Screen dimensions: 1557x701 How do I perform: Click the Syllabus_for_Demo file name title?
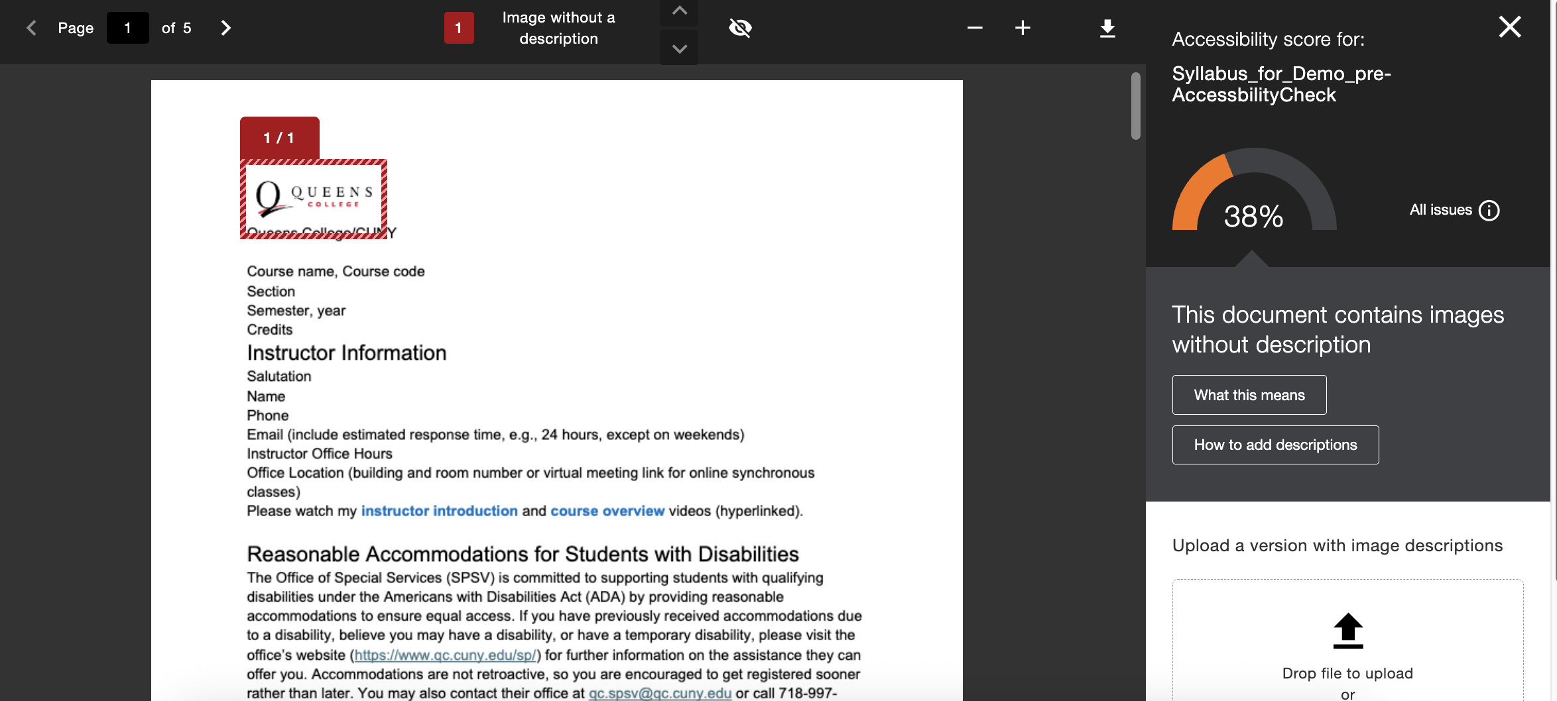[x=1281, y=84]
